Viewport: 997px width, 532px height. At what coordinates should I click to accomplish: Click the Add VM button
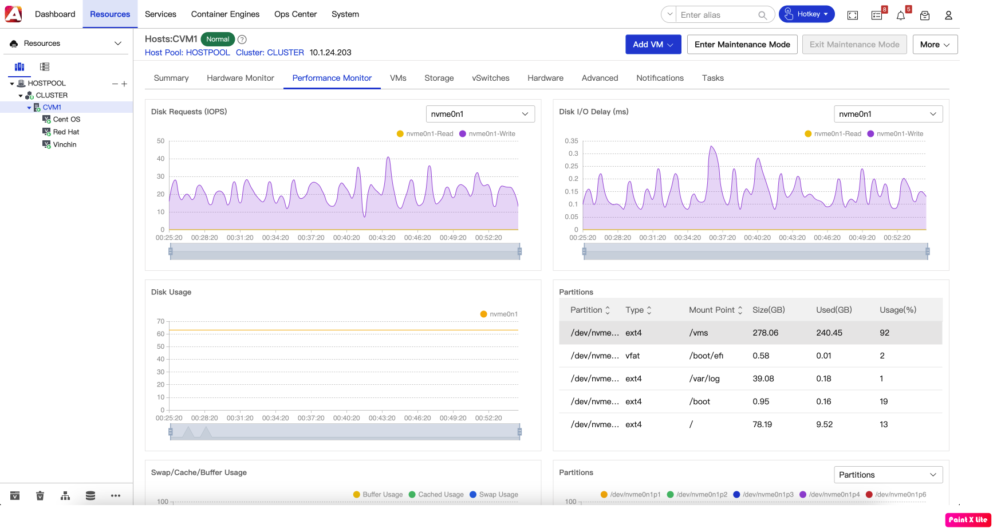point(653,45)
